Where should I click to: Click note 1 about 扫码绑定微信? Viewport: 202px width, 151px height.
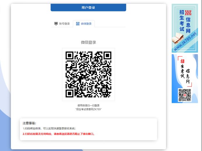click(x=49, y=129)
